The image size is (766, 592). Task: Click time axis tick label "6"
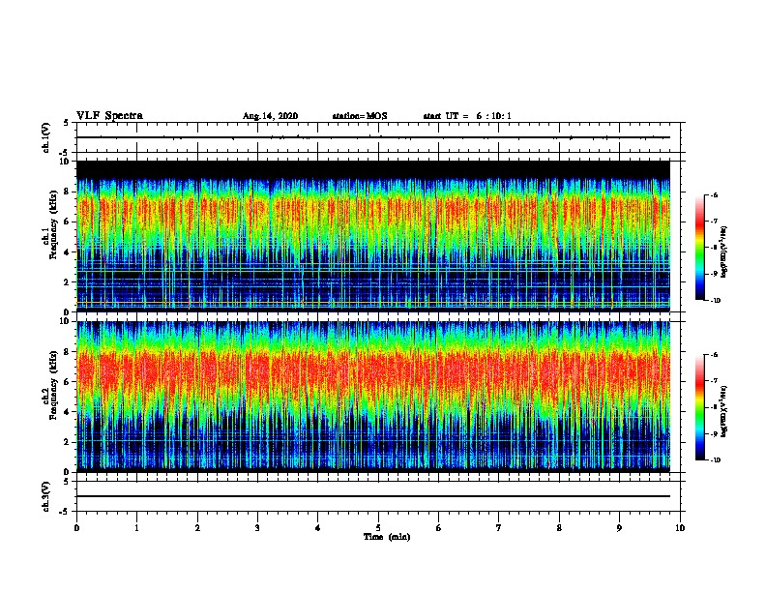[439, 528]
